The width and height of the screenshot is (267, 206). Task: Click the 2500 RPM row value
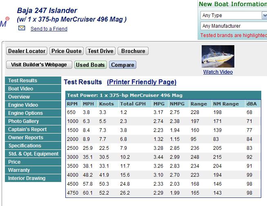tap(73, 148)
